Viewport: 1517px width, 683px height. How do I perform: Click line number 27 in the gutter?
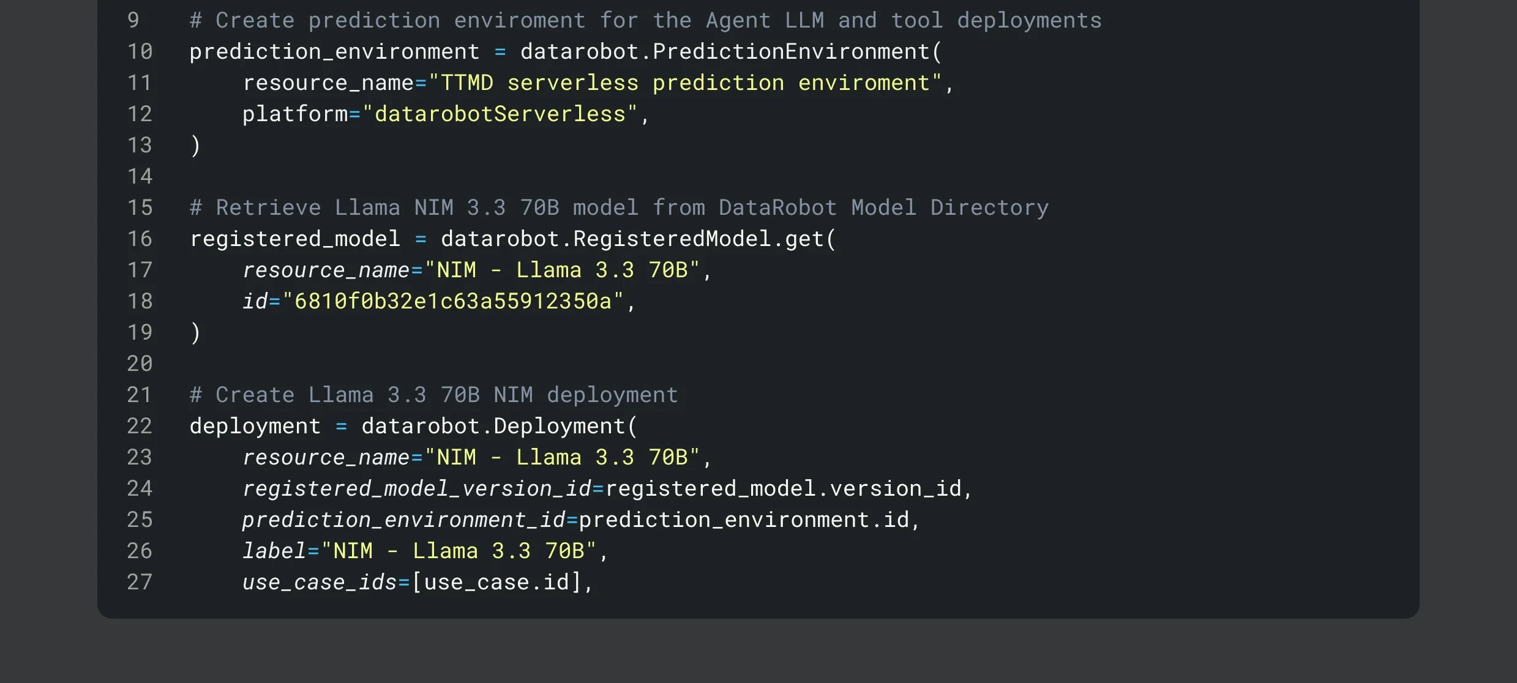140,583
